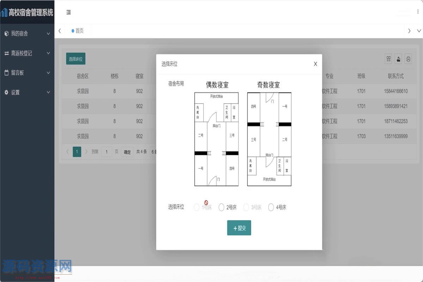The height and width of the screenshot is (282, 423).
Task: Click the column filter grid icon
Action: pyautogui.click(x=388, y=59)
